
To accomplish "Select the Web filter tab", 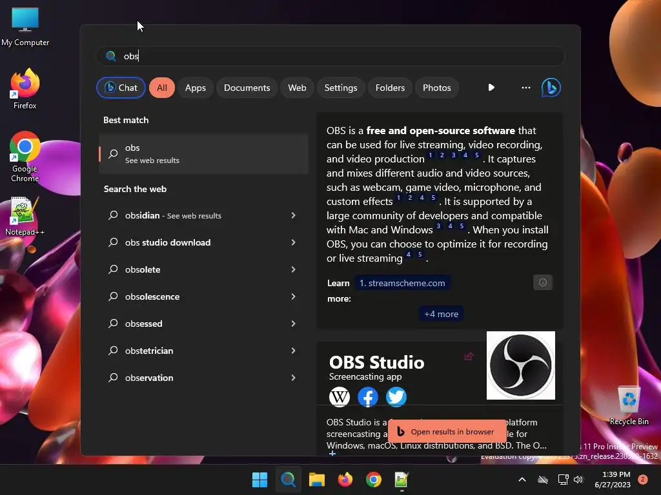I will point(297,88).
